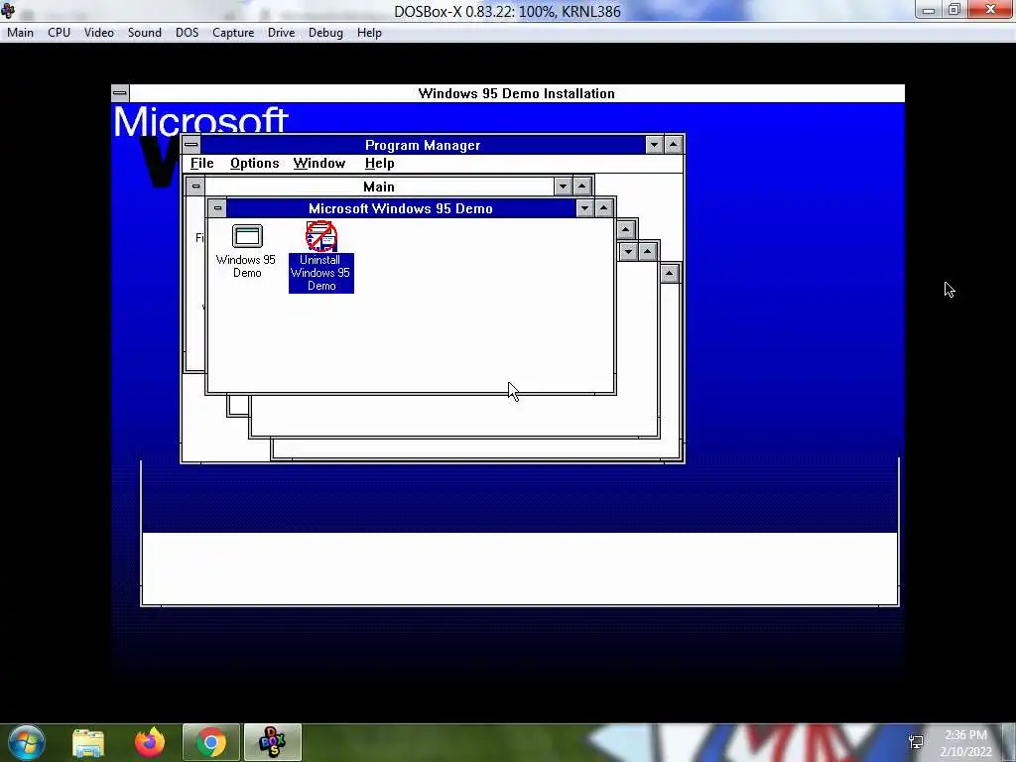The height and width of the screenshot is (762, 1016).
Task: Click the DOSBox-X icon in the host title bar
Action: 8,10
